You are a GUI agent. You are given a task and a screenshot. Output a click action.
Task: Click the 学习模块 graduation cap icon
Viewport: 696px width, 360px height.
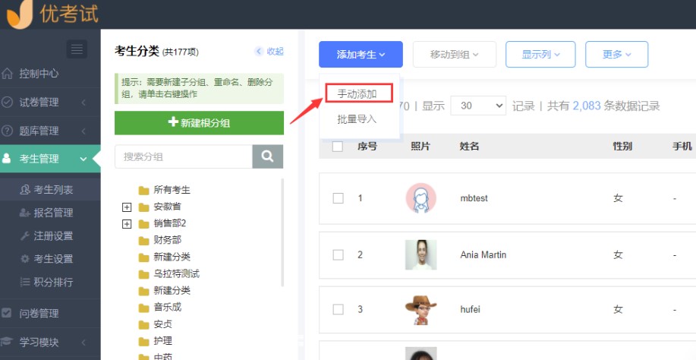click(x=7, y=342)
